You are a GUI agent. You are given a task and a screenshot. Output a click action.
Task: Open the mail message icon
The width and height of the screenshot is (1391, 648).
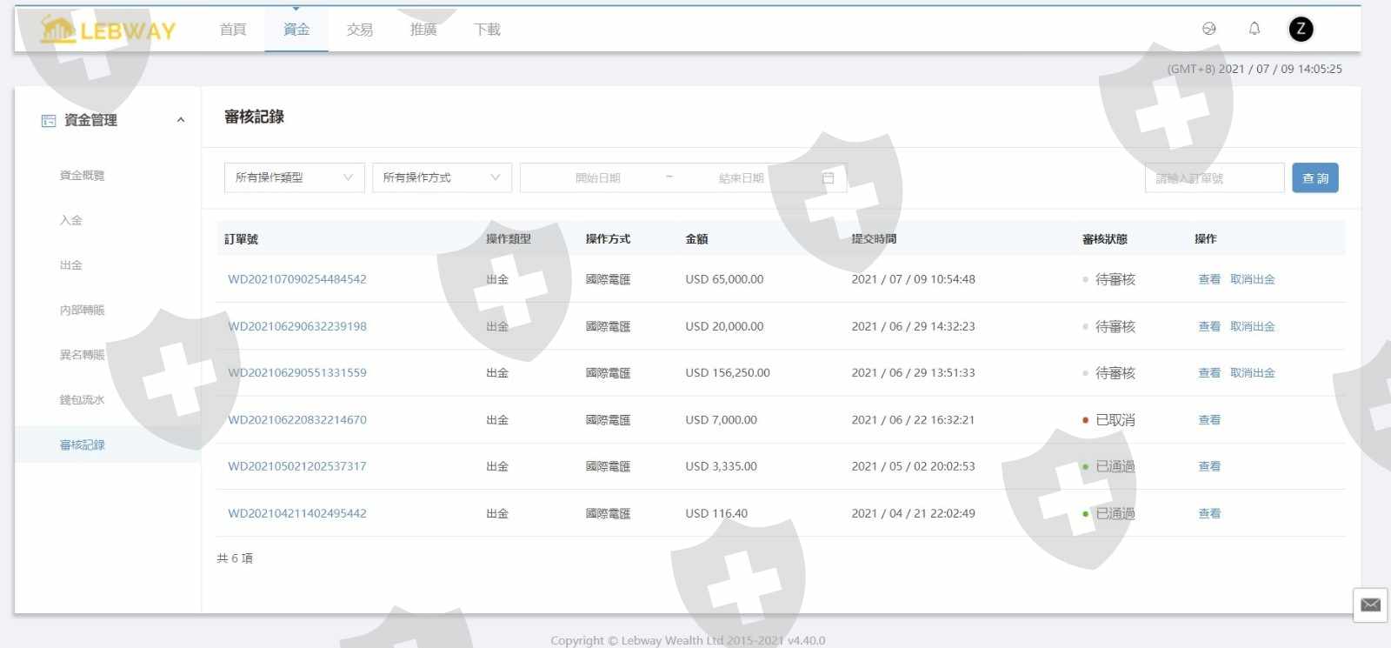tap(1370, 605)
